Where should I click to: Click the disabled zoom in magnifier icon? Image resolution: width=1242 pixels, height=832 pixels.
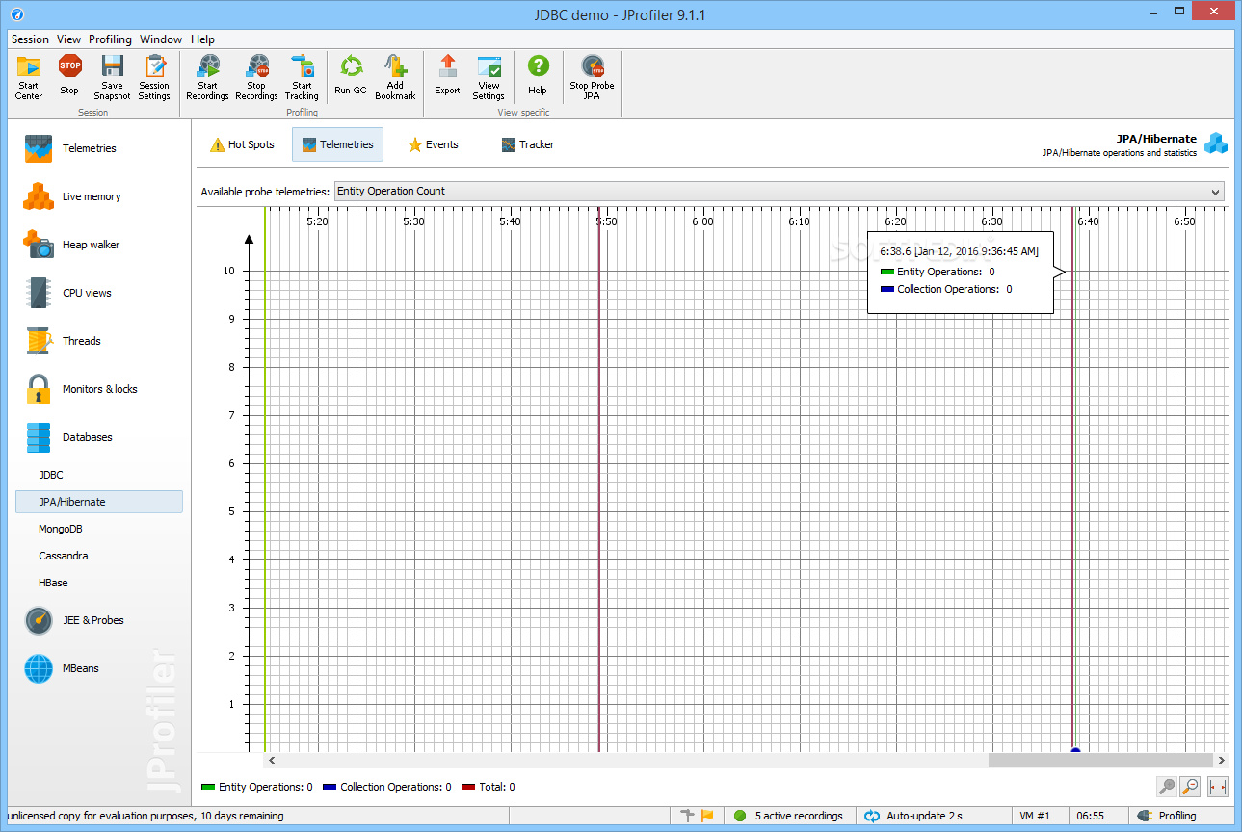coord(1167,787)
